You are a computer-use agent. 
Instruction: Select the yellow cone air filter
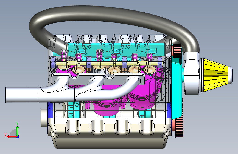(215, 75)
